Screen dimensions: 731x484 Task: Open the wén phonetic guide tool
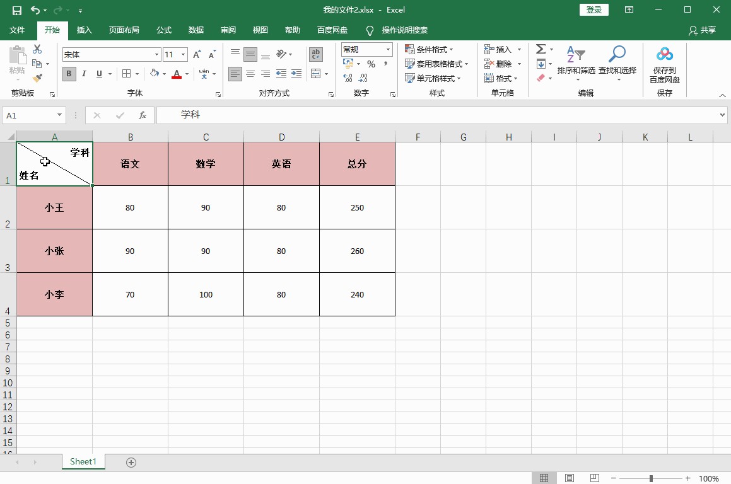click(204, 74)
